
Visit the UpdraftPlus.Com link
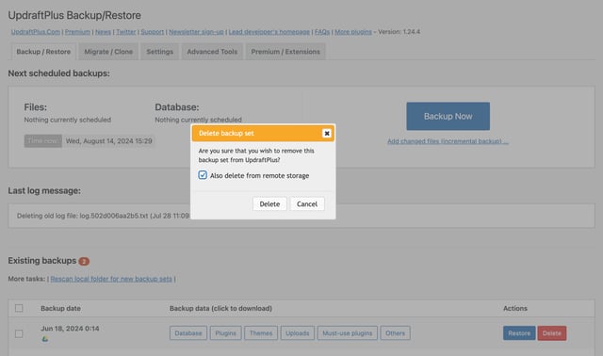(36, 32)
